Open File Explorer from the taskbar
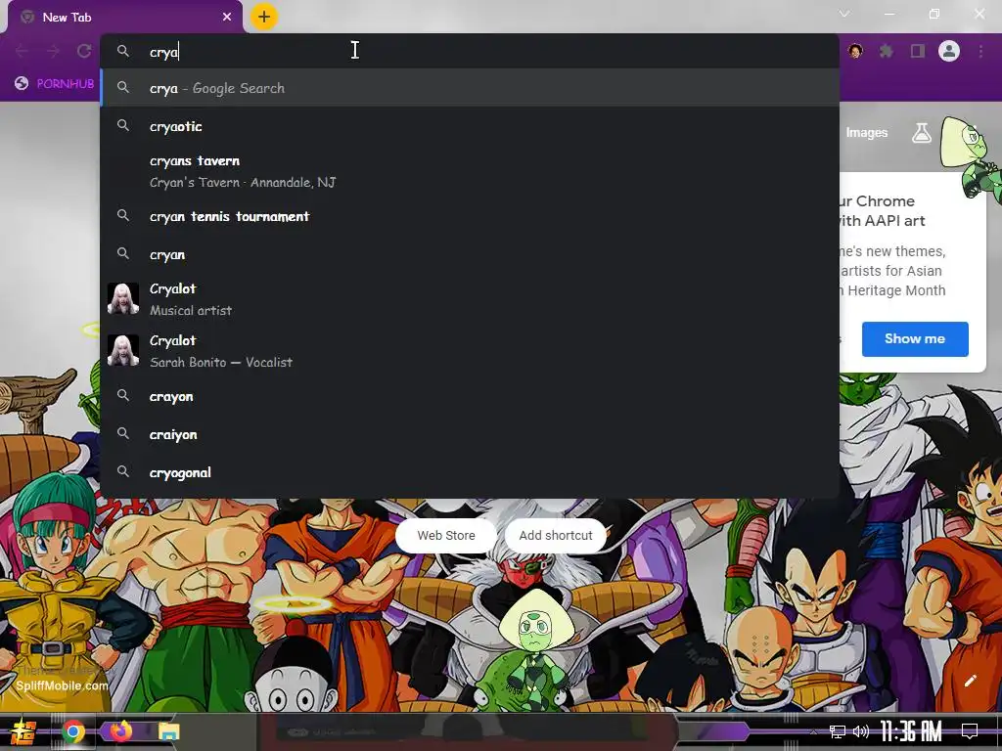 coord(168,731)
